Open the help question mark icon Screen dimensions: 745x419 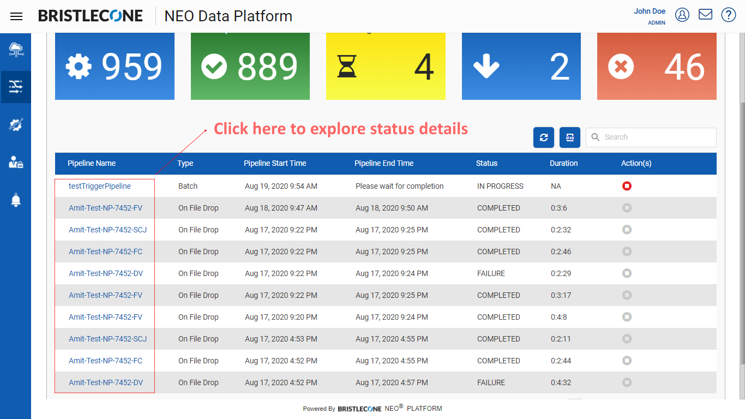pyautogui.click(x=729, y=15)
